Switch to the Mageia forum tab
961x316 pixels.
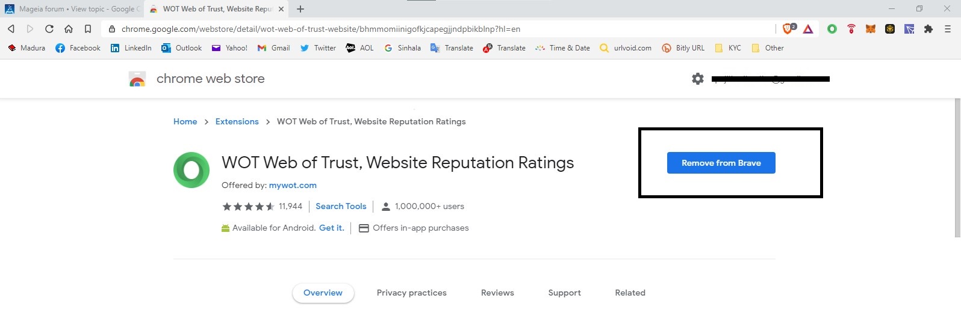(x=72, y=9)
